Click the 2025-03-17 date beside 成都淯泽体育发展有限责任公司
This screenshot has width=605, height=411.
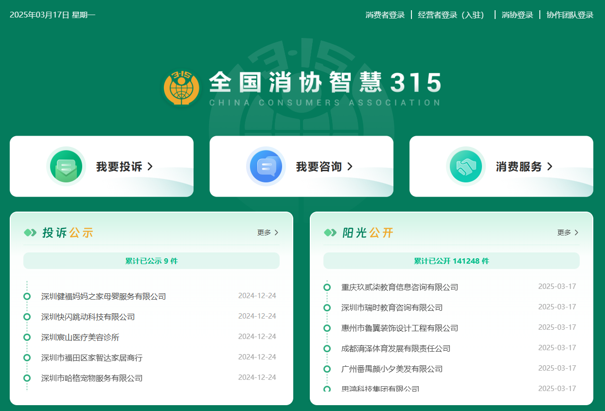pyautogui.click(x=557, y=348)
